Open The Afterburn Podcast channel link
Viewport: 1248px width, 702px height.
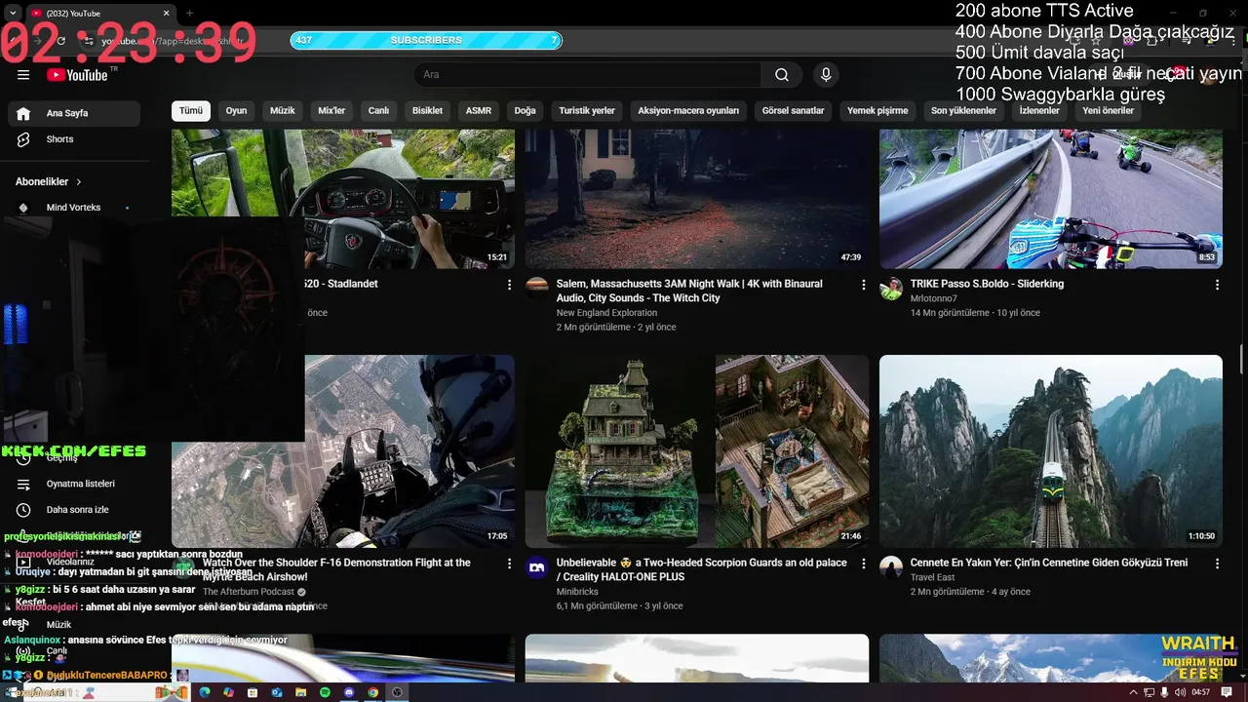click(248, 592)
